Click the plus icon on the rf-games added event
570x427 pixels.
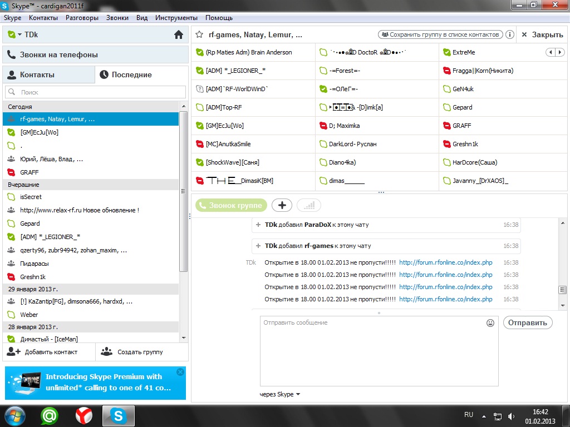[258, 246]
